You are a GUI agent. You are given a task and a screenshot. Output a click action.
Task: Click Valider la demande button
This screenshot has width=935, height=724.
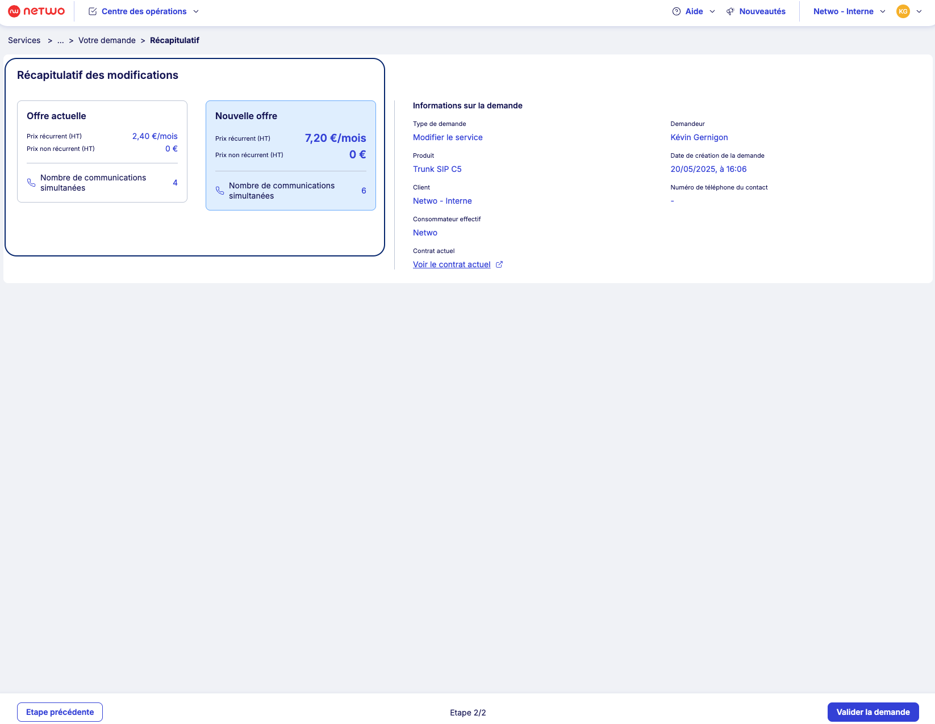tap(873, 712)
